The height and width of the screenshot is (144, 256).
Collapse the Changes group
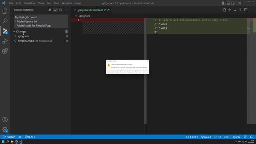[14, 32]
